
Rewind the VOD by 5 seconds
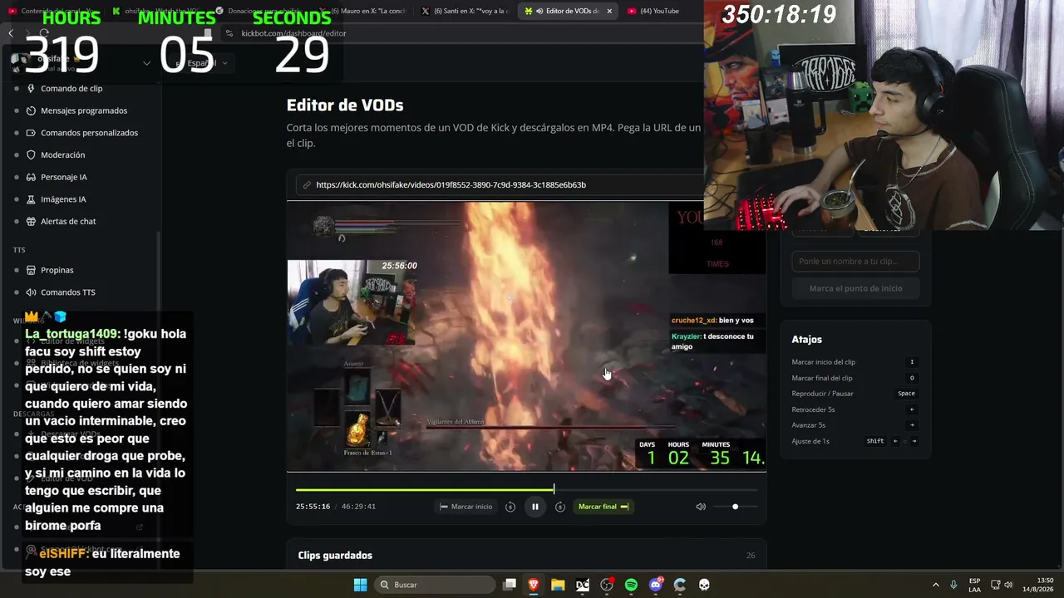point(510,507)
